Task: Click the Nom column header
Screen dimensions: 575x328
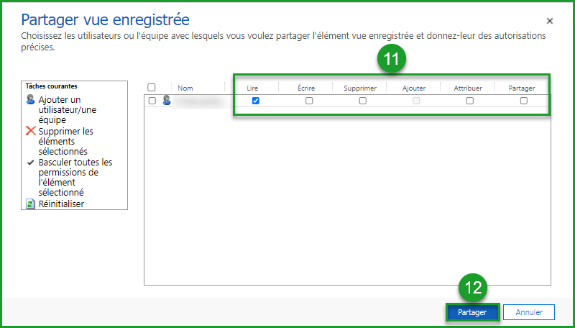Action: [185, 88]
